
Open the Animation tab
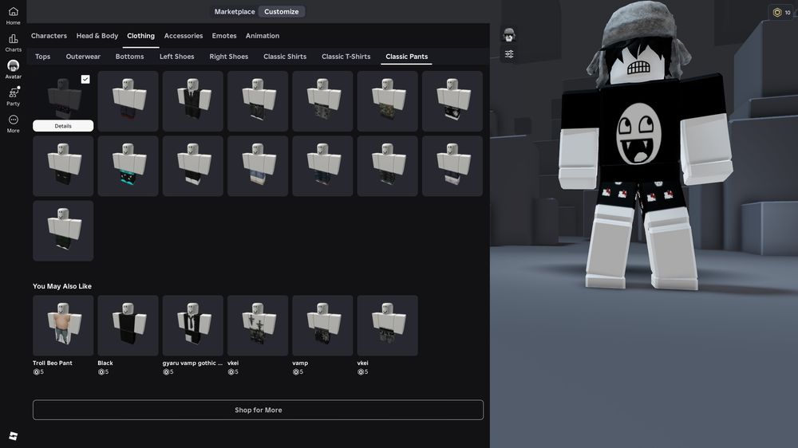click(x=263, y=36)
